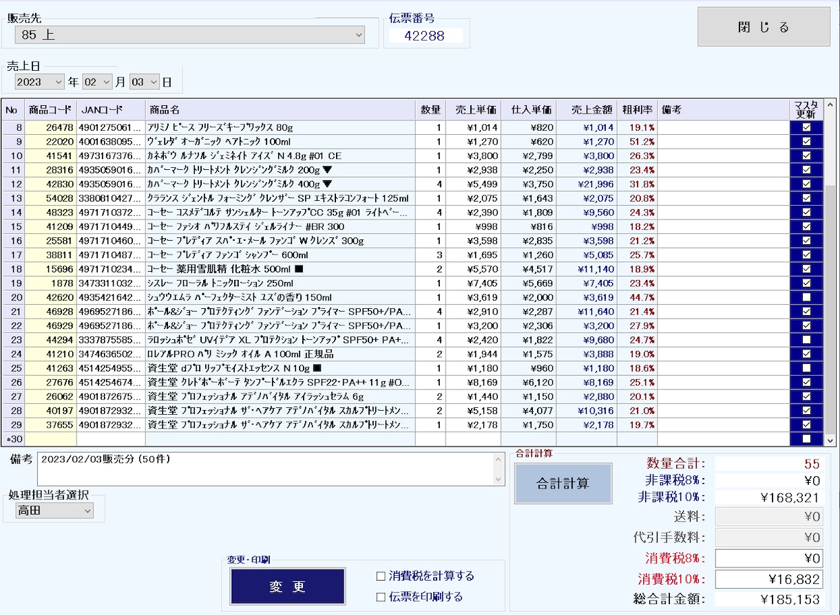Click the 仕入単価 column header
Viewport: 840px width, 615px height.
point(529,110)
